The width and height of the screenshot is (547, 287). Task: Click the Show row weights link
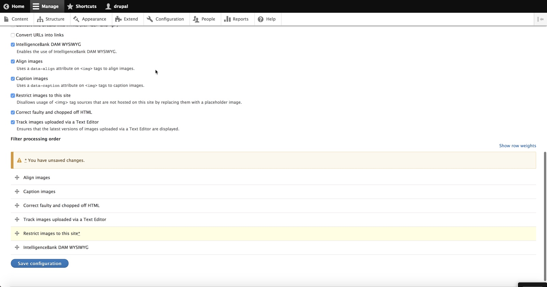pyautogui.click(x=518, y=146)
